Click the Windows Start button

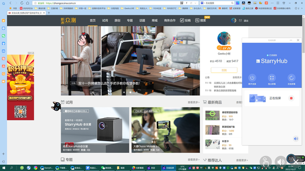(x=4, y=168)
